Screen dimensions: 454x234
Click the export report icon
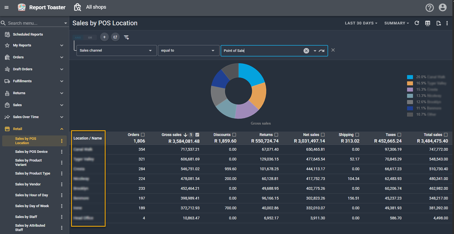pyautogui.click(x=439, y=23)
